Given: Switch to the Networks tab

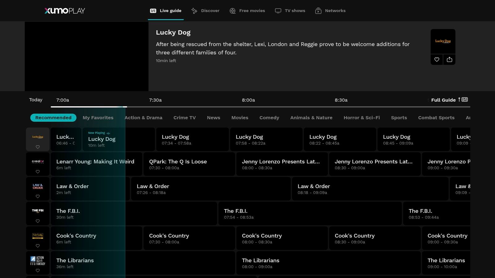Looking at the screenshot, I should point(330,11).
